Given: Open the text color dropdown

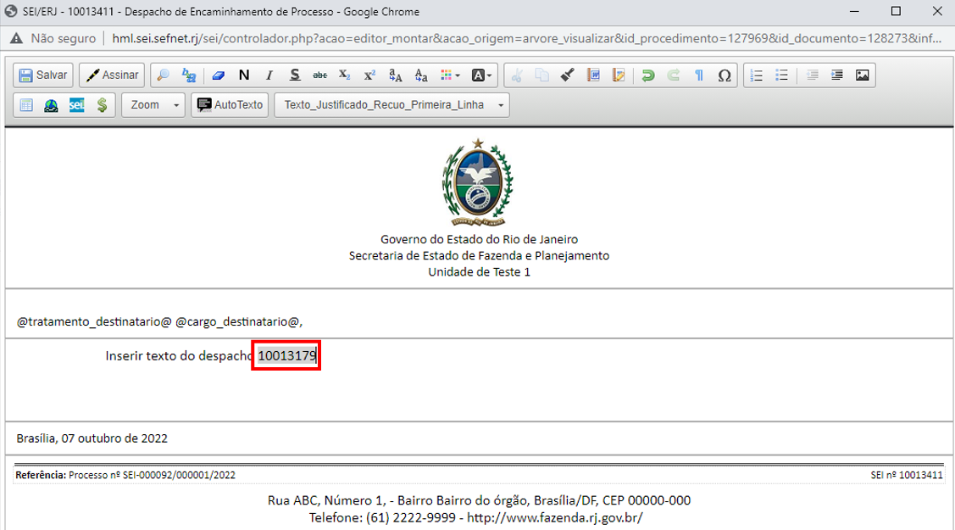Looking at the screenshot, I should (x=451, y=75).
